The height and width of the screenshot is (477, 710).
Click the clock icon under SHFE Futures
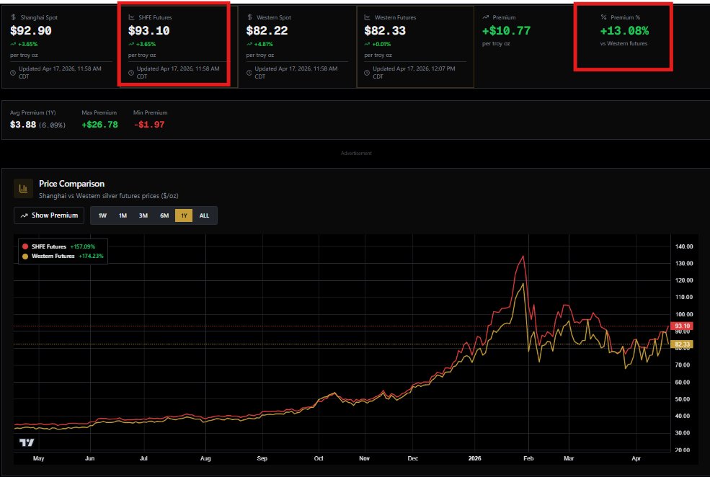pyautogui.click(x=131, y=72)
